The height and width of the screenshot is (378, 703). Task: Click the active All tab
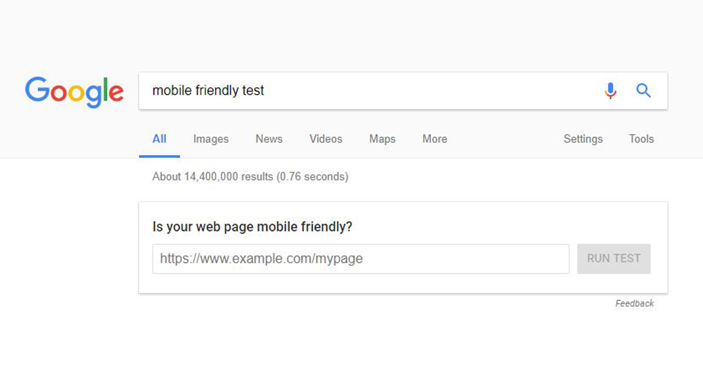pos(159,139)
